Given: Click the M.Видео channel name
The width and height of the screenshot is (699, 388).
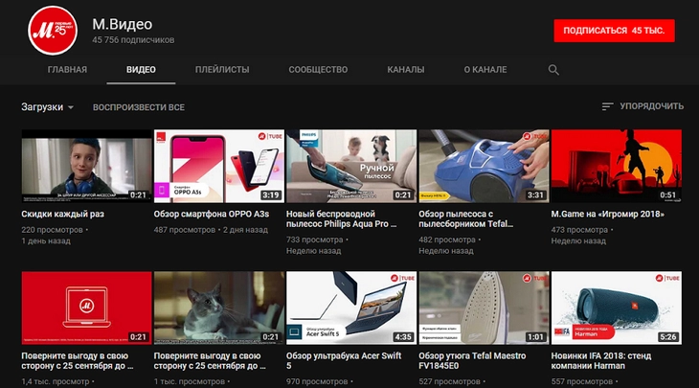Looking at the screenshot, I should coord(123,24).
